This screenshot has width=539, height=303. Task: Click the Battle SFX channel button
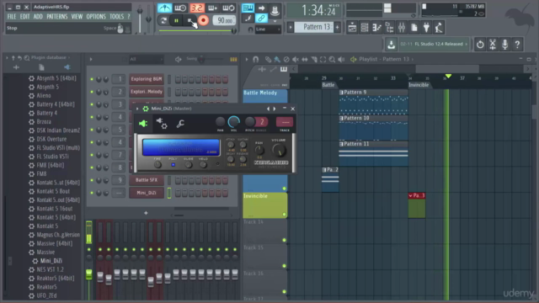pos(146,180)
